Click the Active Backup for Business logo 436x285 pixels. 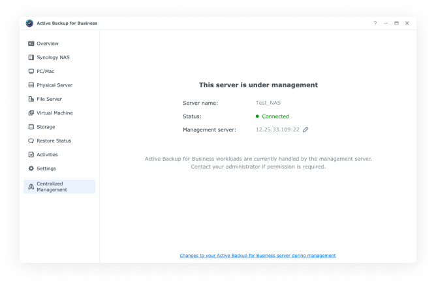pyautogui.click(x=30, y=23)
